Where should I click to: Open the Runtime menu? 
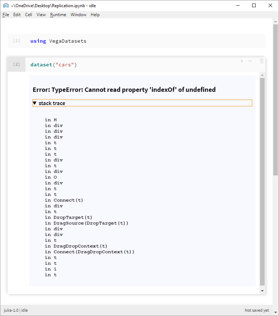[58, 15]
